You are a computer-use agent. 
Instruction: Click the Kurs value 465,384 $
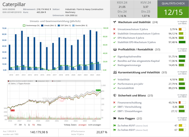(41, 12)
